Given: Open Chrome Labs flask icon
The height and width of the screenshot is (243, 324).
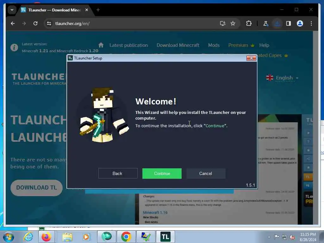Looking at the screenshot, I should (x=266, y=23).
